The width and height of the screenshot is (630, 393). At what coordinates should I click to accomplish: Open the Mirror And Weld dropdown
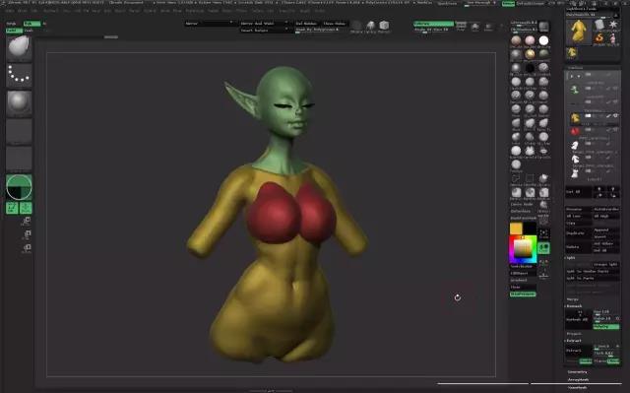pos(265,24)
